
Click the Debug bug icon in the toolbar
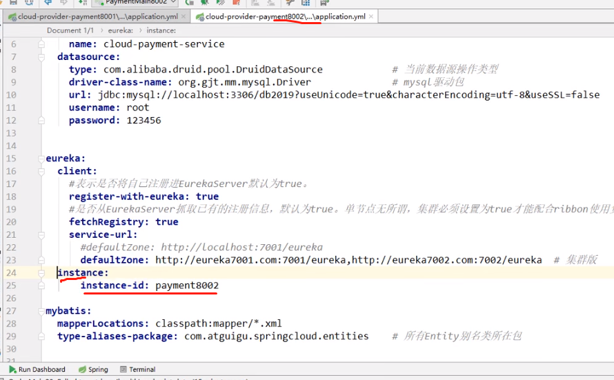[205, 2]
